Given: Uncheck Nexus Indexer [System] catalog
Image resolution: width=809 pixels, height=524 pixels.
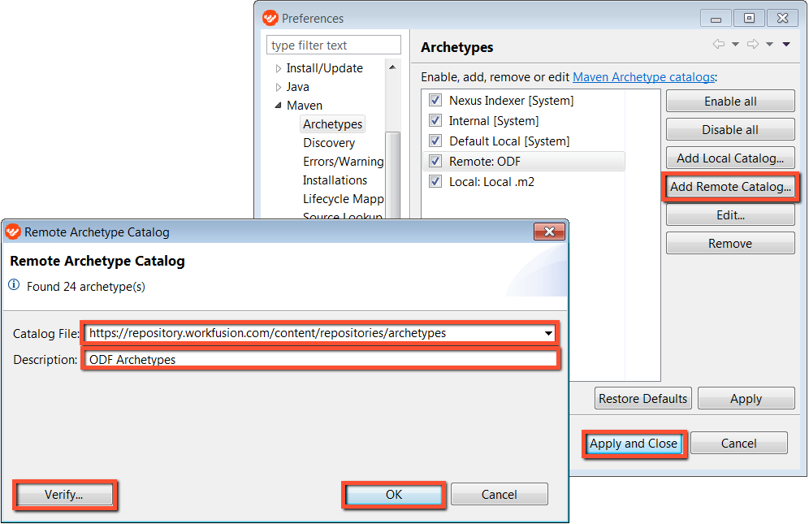Looking at the screenshot, I should click(x=435, y=100).
